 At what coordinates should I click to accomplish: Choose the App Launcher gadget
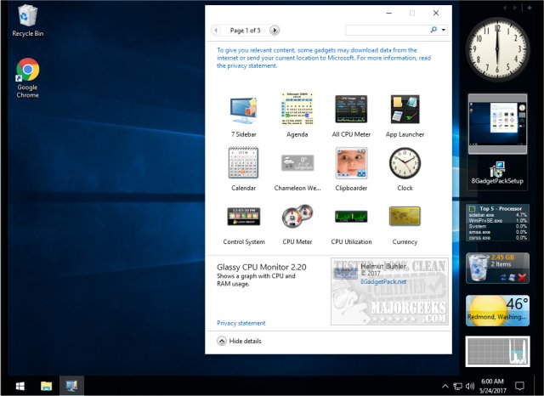click(x=405, y=110)
